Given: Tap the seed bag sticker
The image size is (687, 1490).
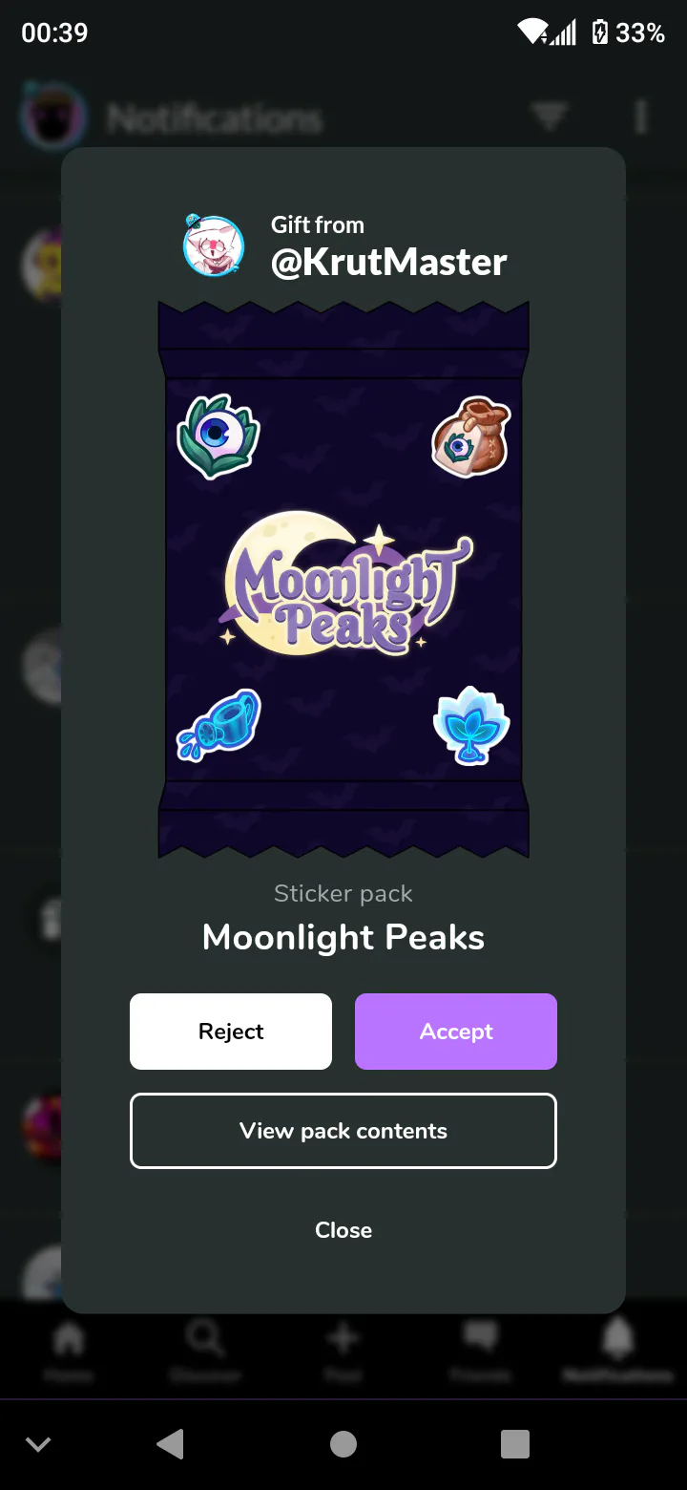Looking at the screenshot, I should click(470, 436).
